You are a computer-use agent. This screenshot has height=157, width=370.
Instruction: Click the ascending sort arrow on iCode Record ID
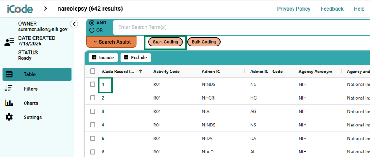pos(140,72)
